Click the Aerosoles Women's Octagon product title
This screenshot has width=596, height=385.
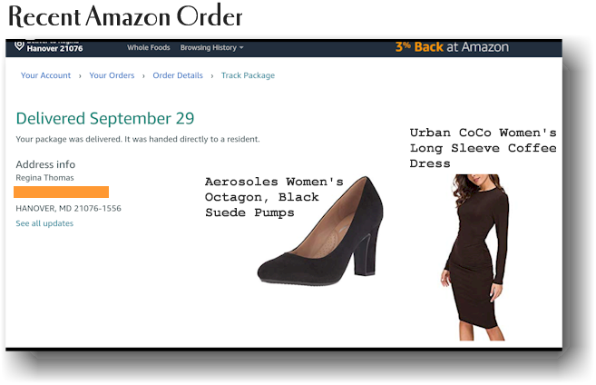pos(274,197)
